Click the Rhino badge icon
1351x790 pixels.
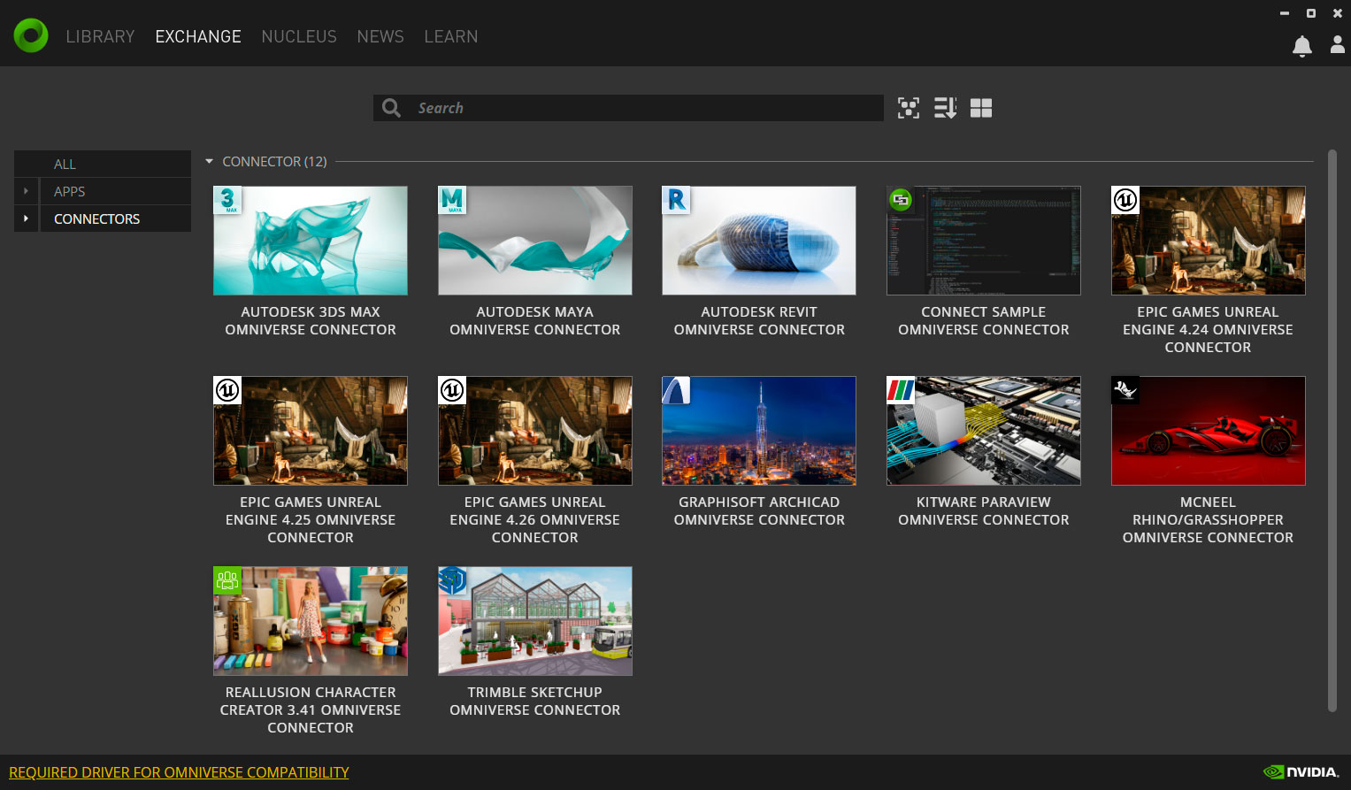(x=1125, y=390)
